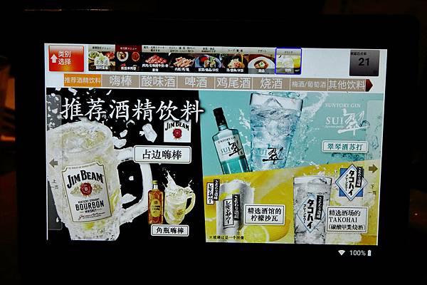
Task: Tap the small Jim Beam logo square
Action: pos(177,131)
